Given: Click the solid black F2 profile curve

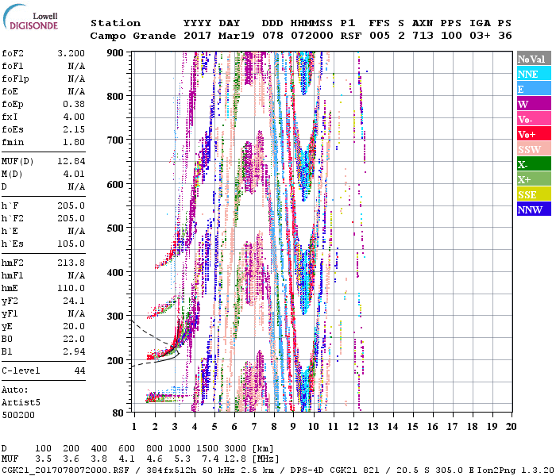Looking at the screenshot, I should (x=167, y=358).
